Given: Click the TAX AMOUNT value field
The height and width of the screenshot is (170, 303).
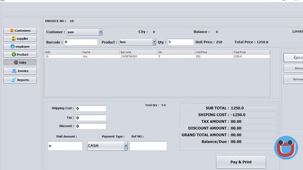Looking at the screenshot, I should pos(253,122).
